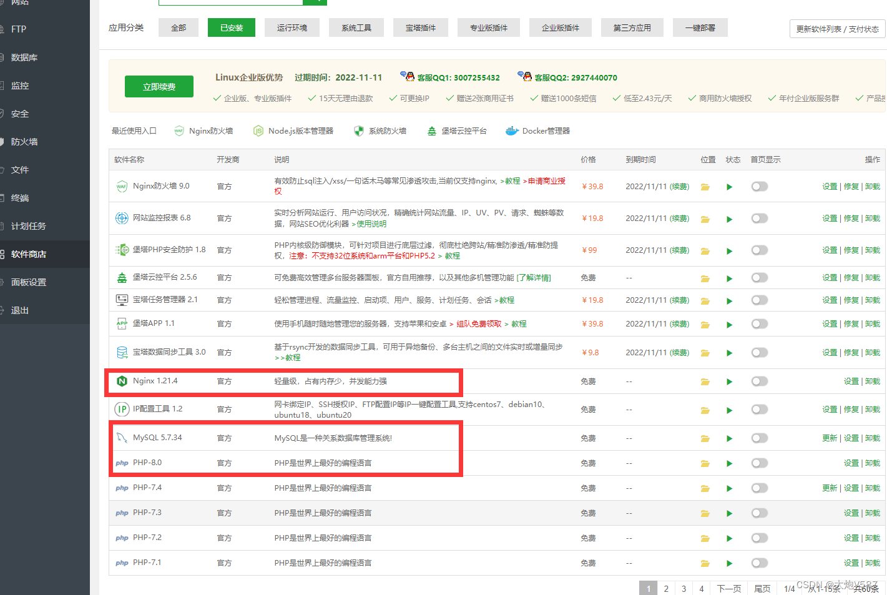Click the IP配置工具 row icon

tap(122, 409)
